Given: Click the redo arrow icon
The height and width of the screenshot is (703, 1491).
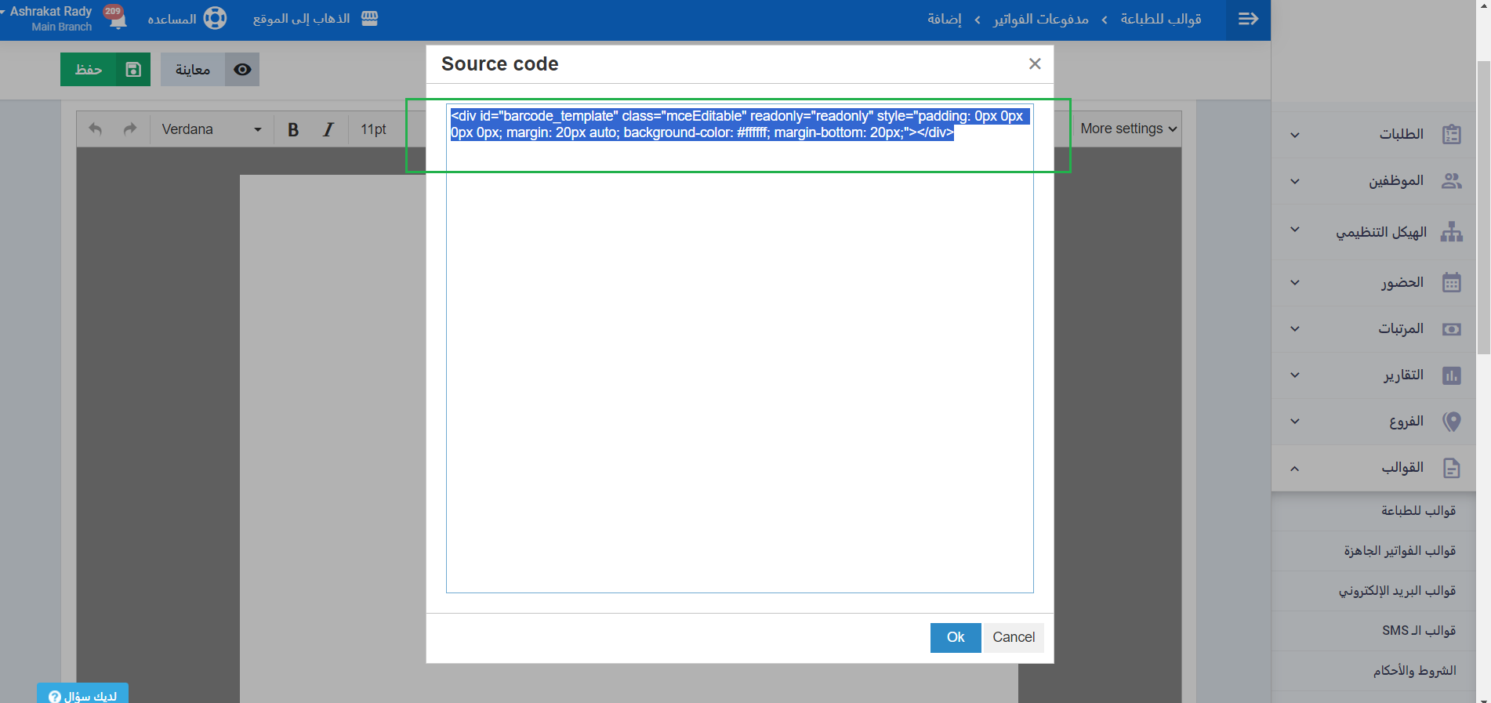Looking at the screenshot, I should coord(130,129).
